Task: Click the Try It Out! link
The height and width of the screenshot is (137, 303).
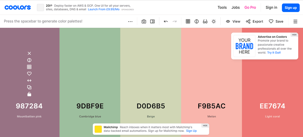Action: [274, 53]
